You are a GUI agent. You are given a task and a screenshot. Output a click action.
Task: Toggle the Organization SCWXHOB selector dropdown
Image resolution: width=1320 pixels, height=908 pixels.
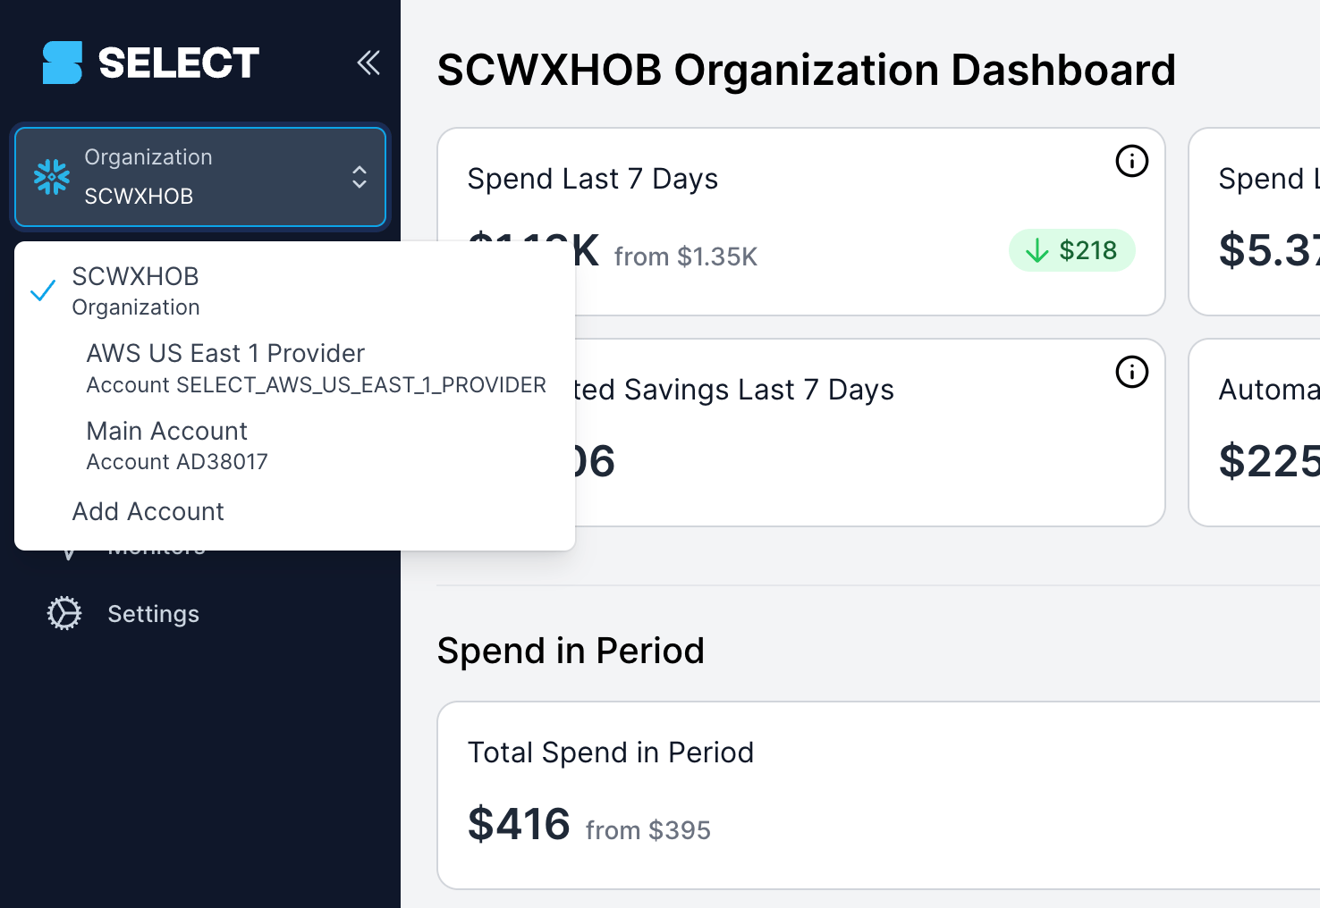200,177
